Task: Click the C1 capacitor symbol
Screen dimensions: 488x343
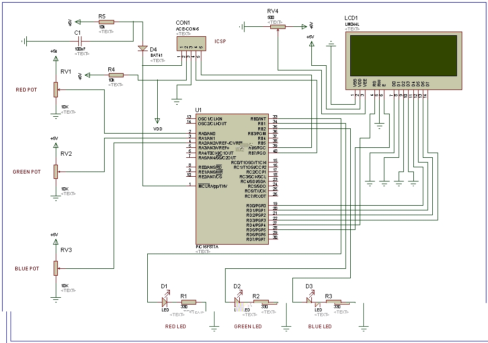Action: 80,41
